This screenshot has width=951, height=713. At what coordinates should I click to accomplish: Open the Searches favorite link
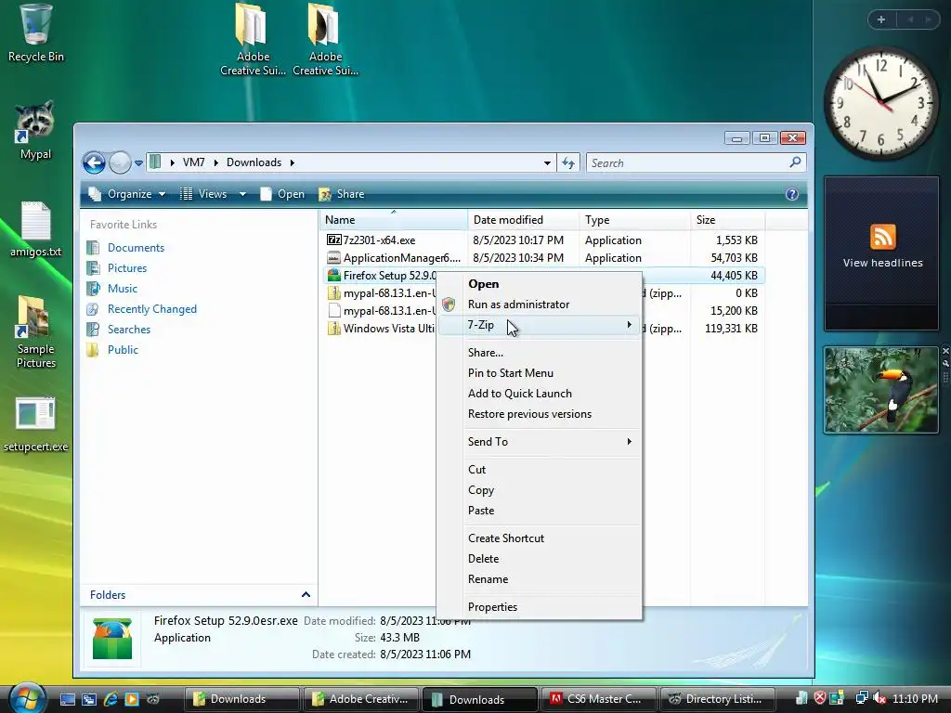(x=128, y=330)
